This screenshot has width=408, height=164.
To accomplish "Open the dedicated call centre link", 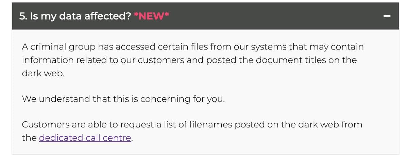I will (85, 138).
